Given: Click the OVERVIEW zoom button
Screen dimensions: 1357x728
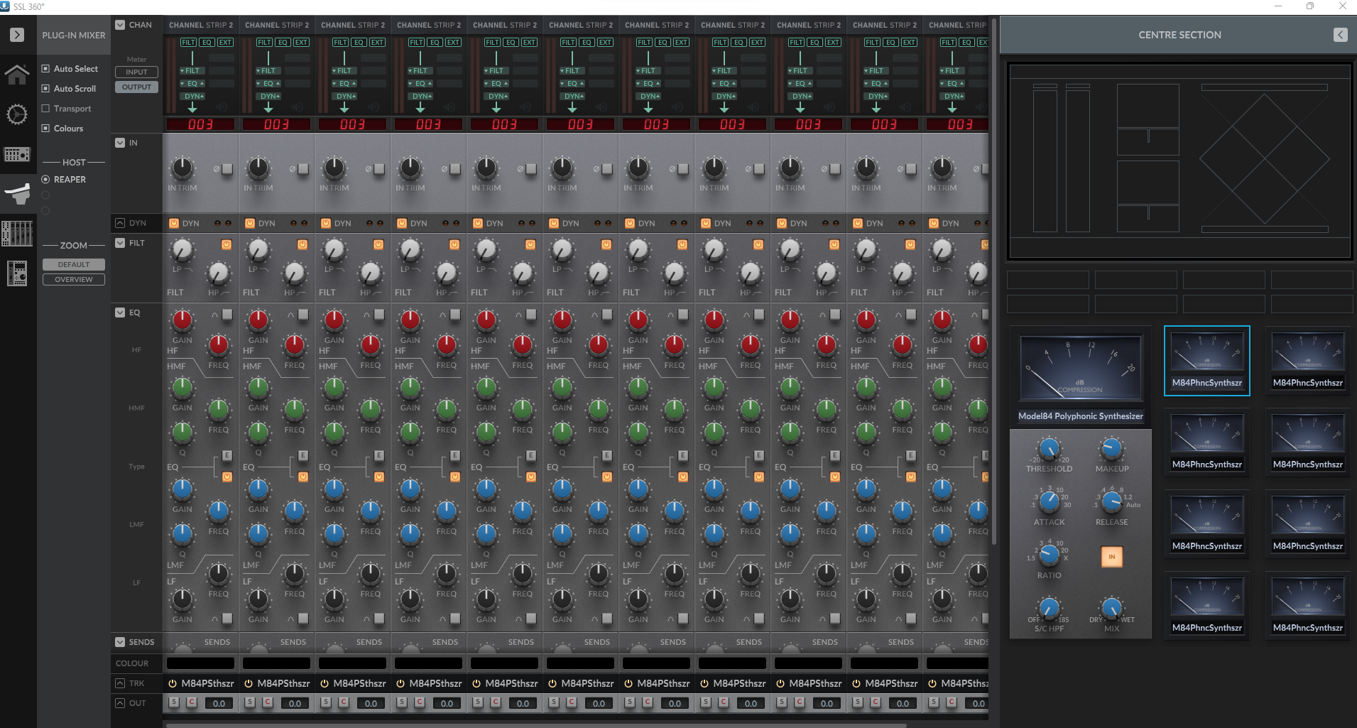Looking at the screenshot, I should (x=73, y=279).
